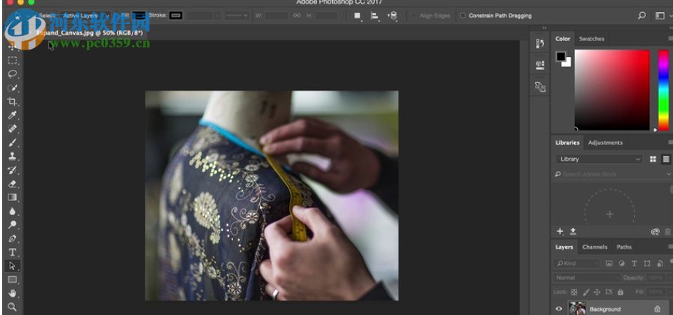Click the white background color swatch
The image size is (673, 315).
coord(568,64)
